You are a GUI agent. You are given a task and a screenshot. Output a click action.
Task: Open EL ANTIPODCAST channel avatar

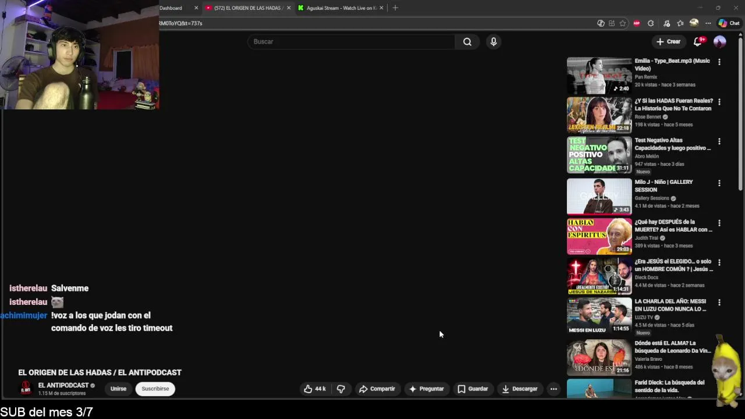26,388
